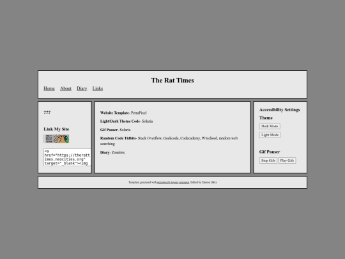Viewport: 345px width, 259px height.
Task: Select the Diary- Zonelets credit line
Action: 112,152
